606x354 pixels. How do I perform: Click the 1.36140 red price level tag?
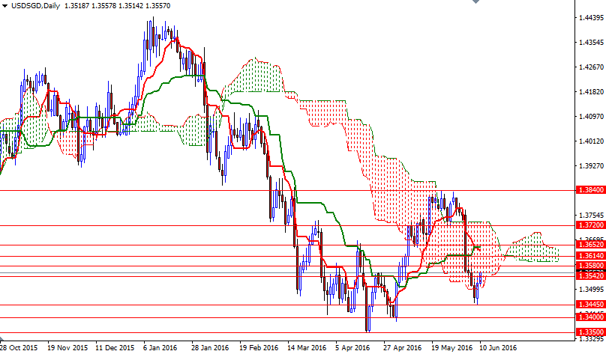(589, 256)
